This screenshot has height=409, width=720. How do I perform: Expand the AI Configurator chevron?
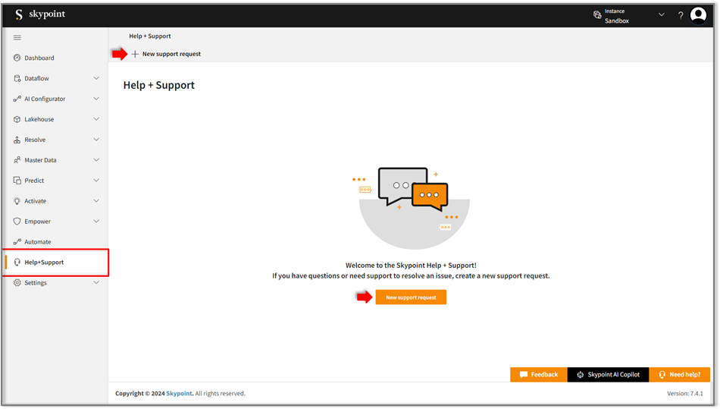[96, 99]
